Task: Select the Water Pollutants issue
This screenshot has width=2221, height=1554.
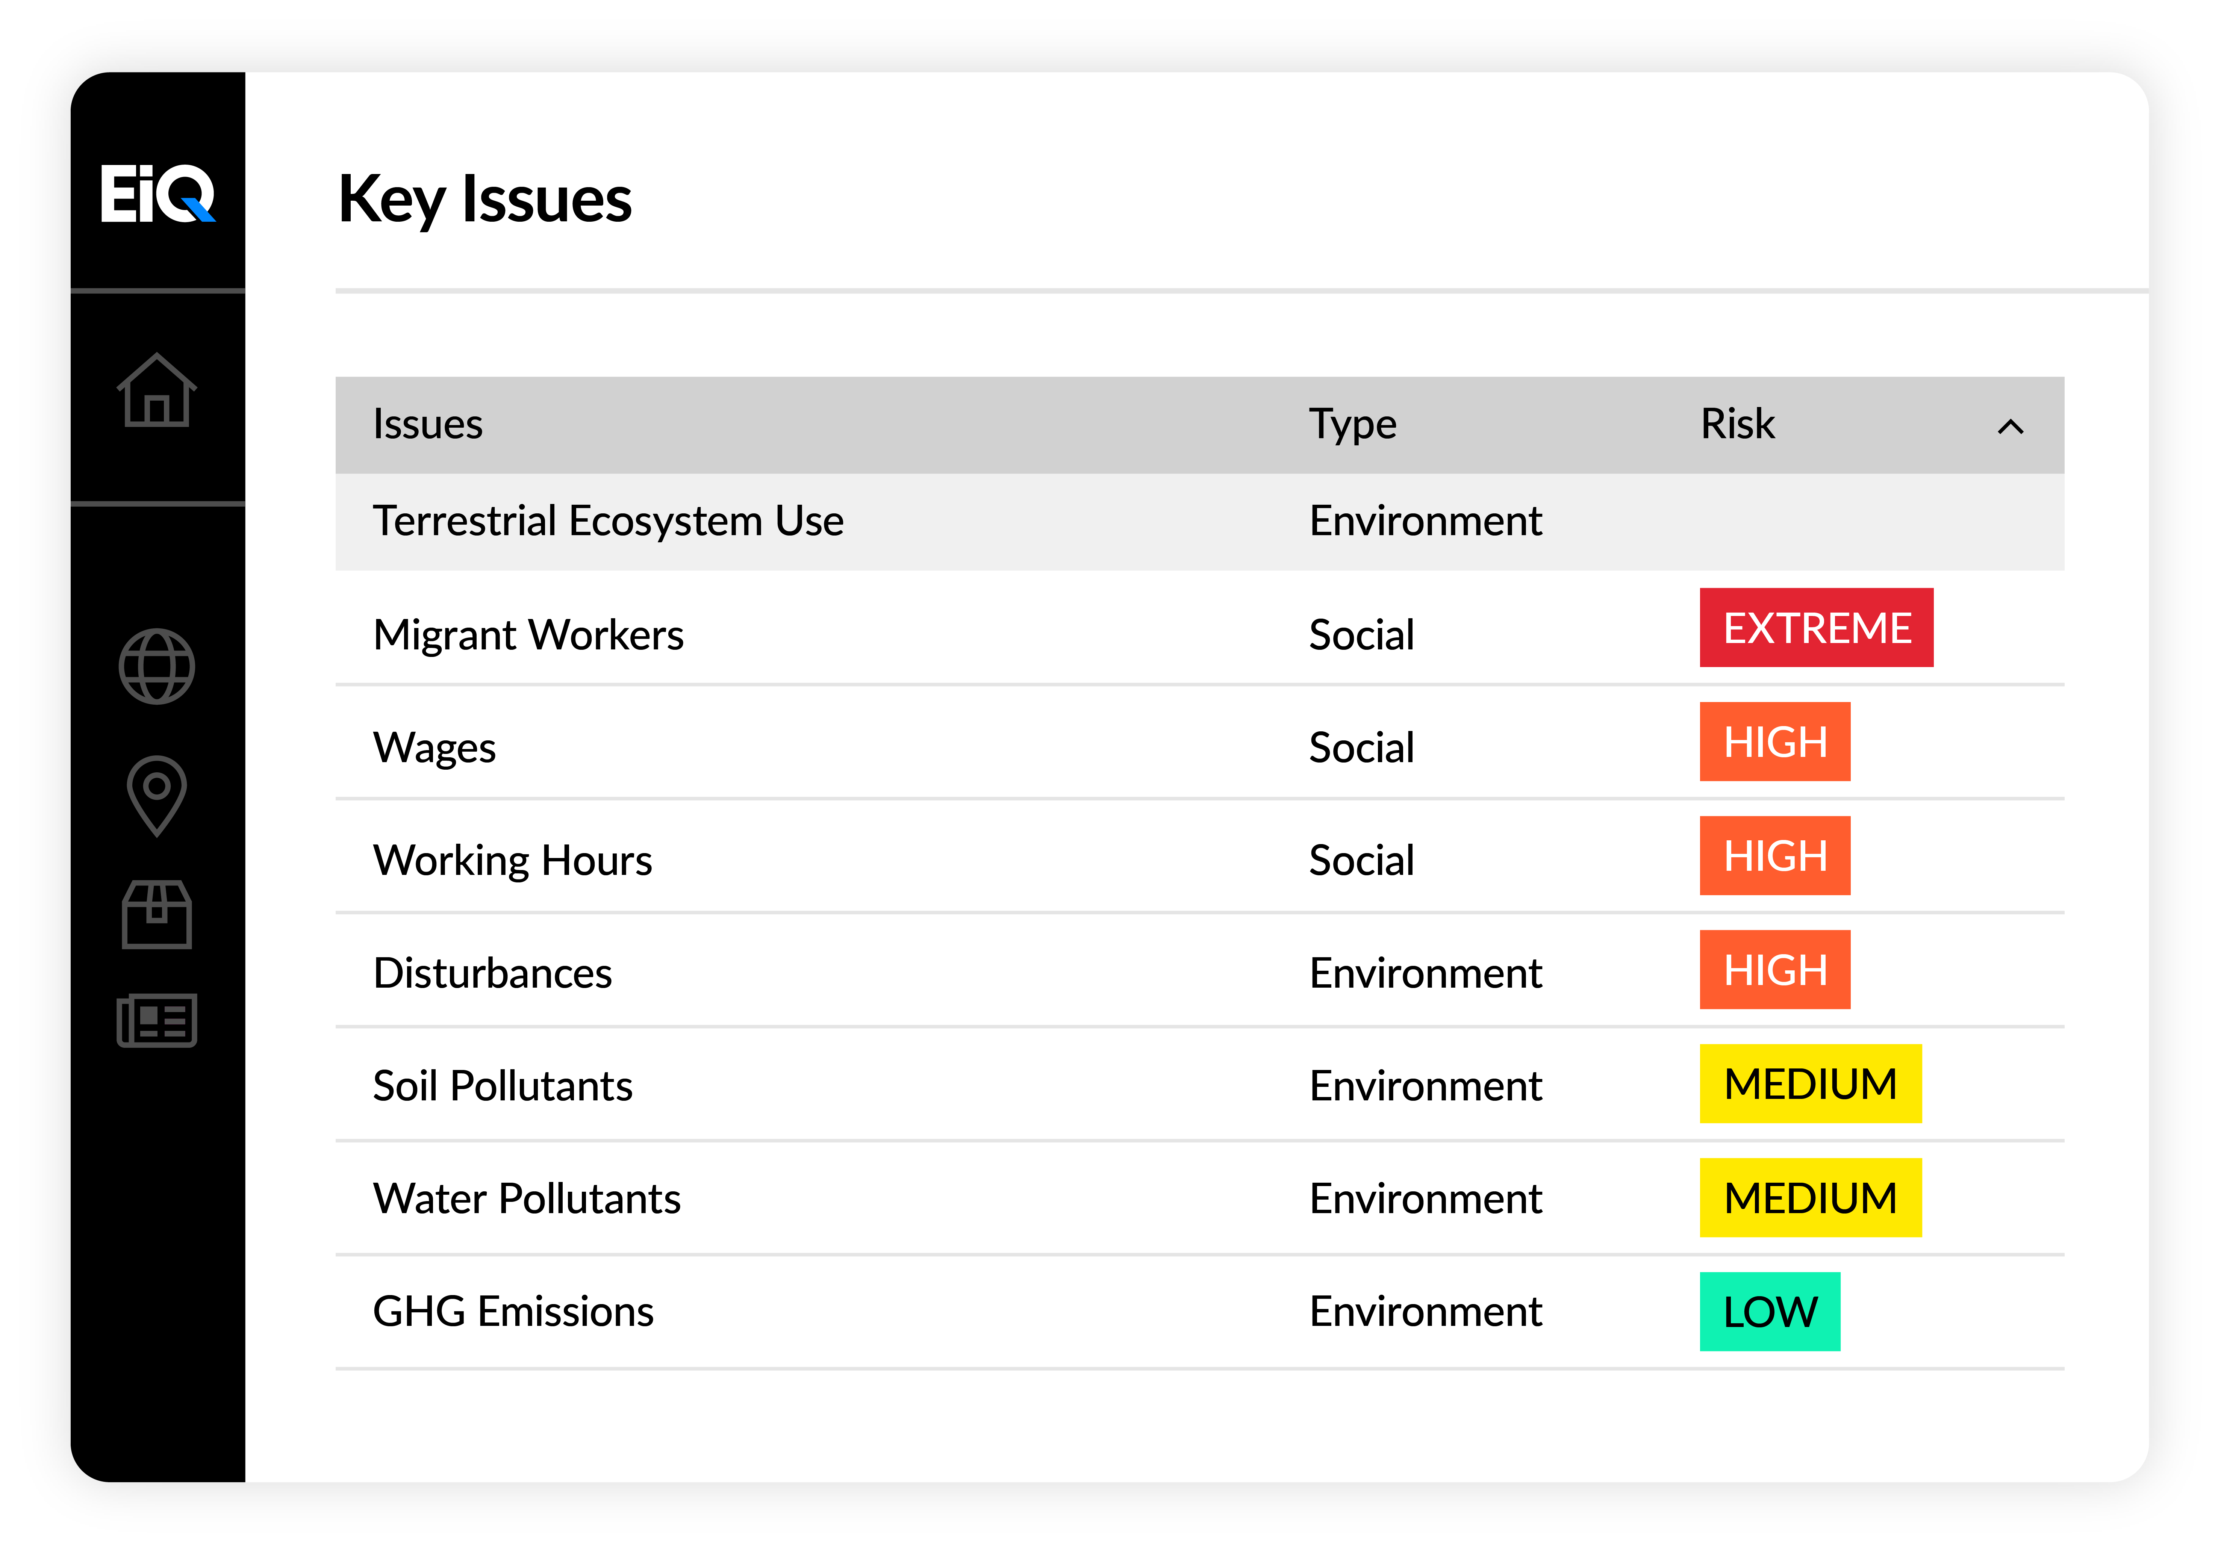Action: 527,1199
